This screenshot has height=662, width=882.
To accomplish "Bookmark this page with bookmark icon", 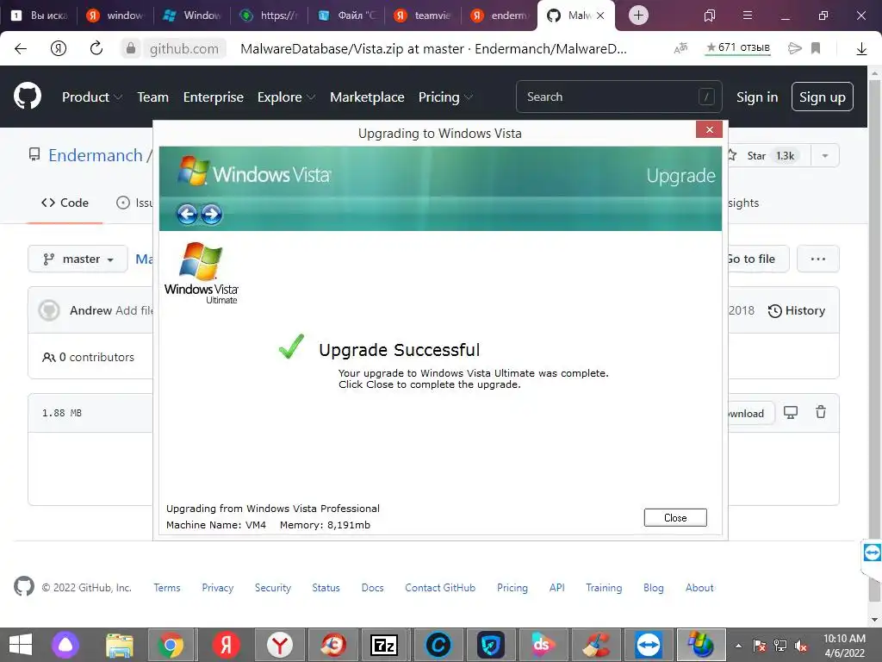I will click(816, 48).
